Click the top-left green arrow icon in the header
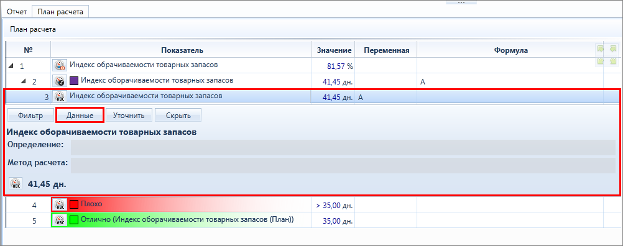Image resolution: width=623 pixels, height=246 pixels. [601, 49]
